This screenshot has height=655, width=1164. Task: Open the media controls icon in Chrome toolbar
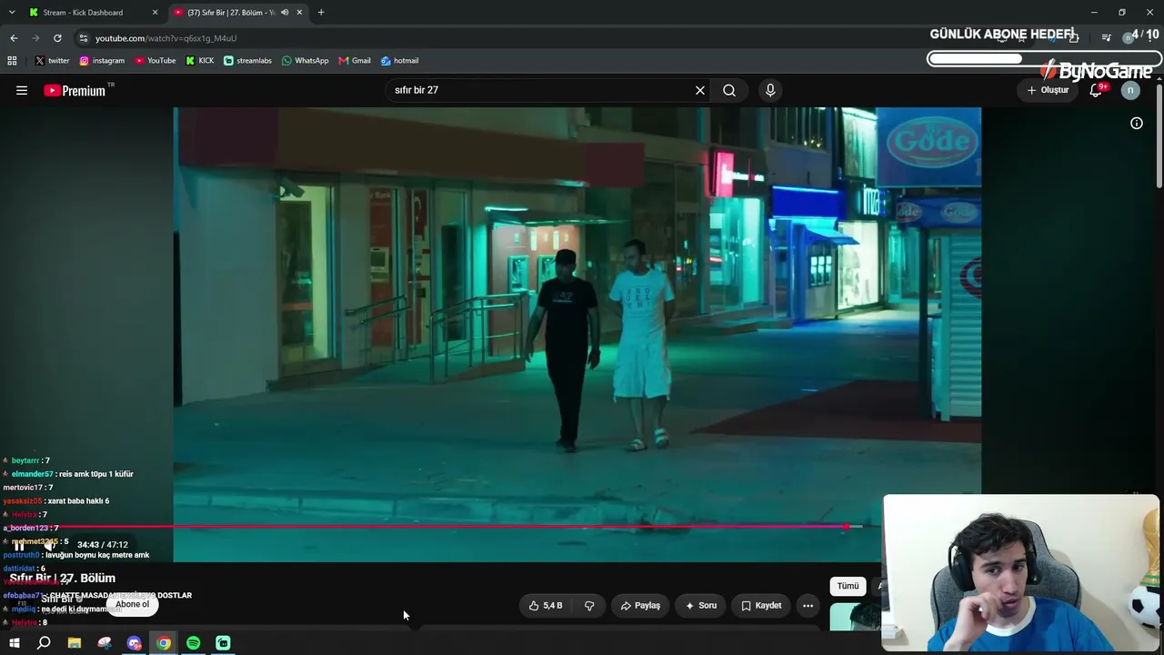pyautogui.click(x=1106, y=38)
